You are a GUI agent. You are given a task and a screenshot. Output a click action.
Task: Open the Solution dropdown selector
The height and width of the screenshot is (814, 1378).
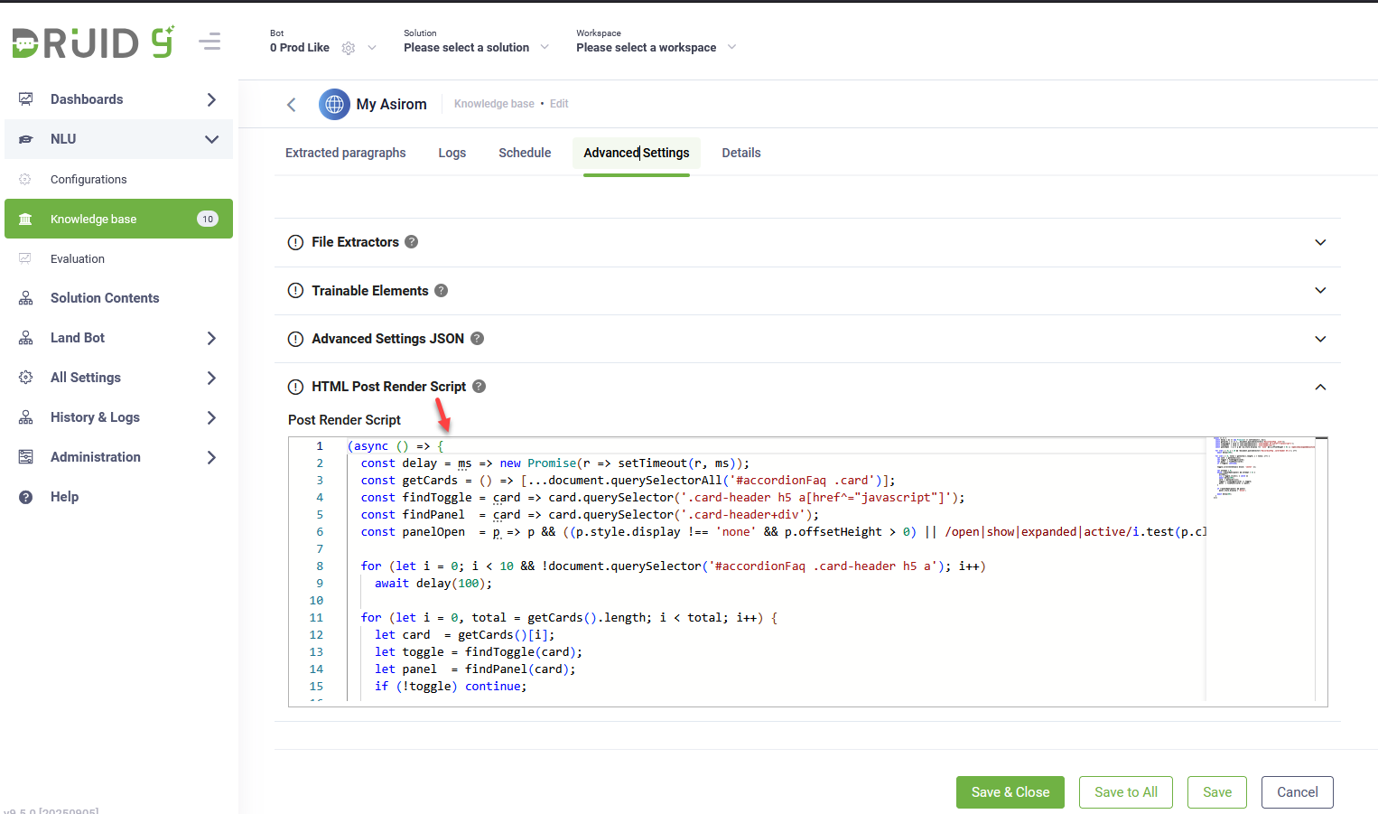pos(476,47)
